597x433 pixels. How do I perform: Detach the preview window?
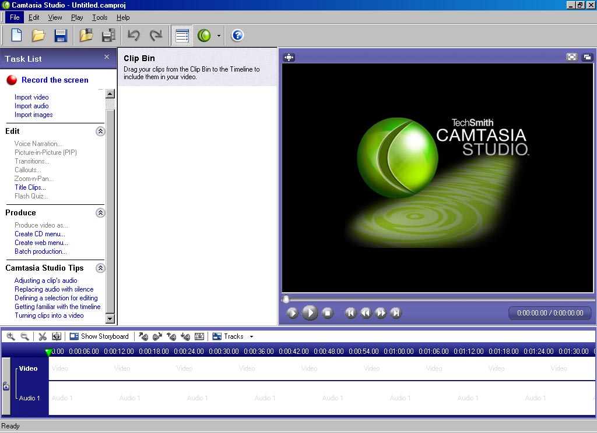pyautogui.click(x=587, y=57)
